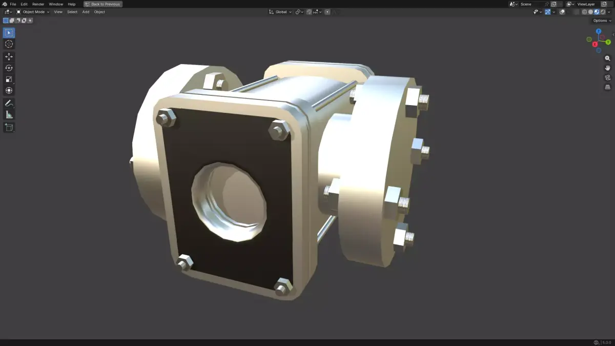615x346 pixels.
Task: Open the Help menu
Action: 72,4
